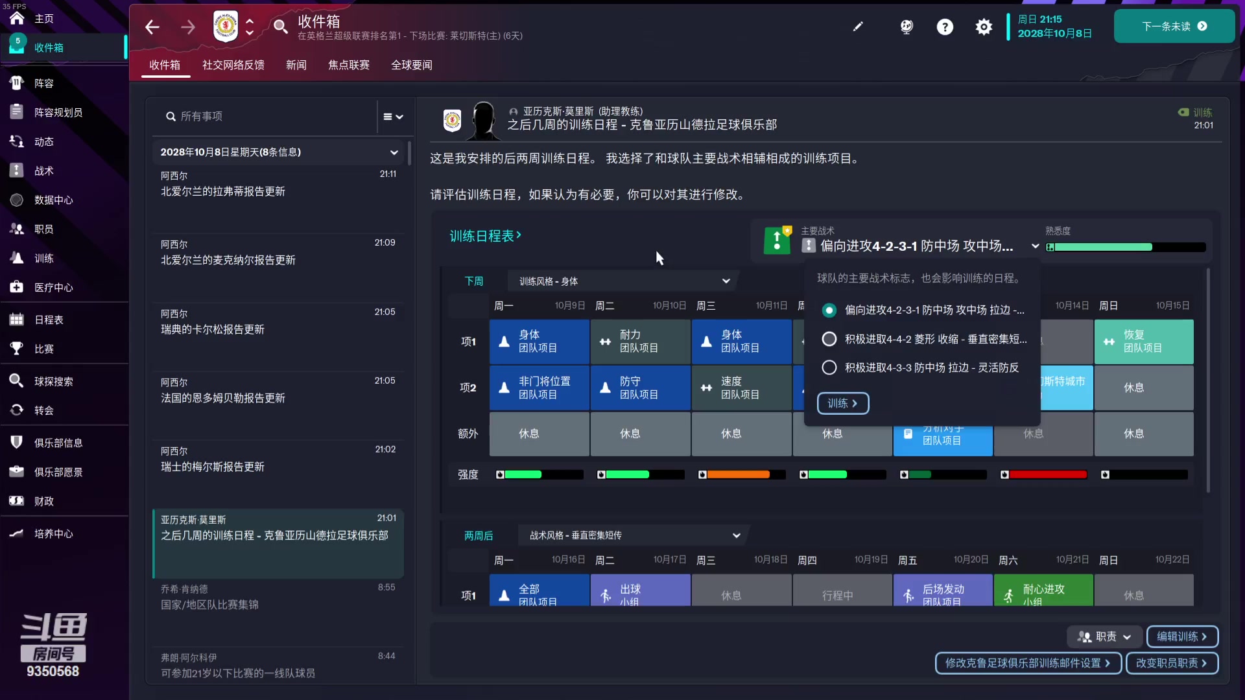1245x700 pixels.
Task: Open the 职责 dropdown button
Action: pos(1105,636)
